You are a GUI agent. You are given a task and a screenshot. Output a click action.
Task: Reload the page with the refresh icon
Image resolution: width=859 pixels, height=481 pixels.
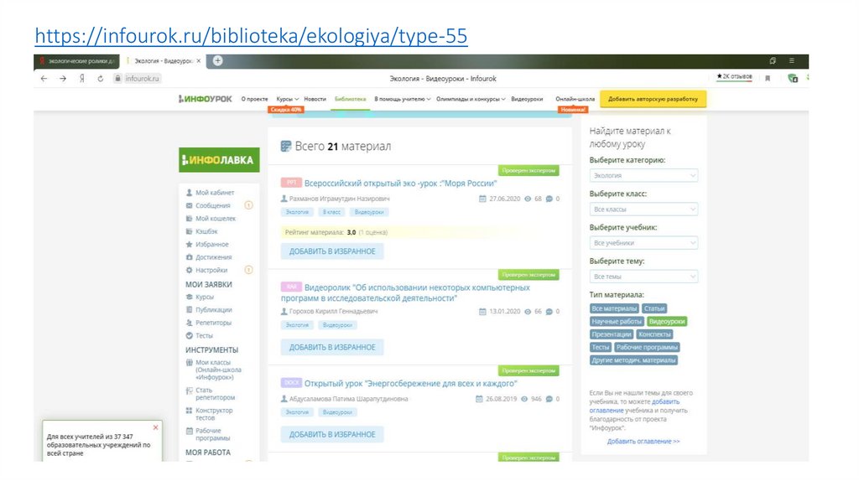pos(101,78)
